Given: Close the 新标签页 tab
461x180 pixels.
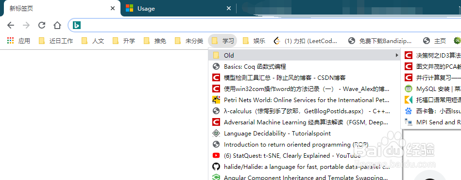Looking at the screenshot, I should tap(113, 9).
